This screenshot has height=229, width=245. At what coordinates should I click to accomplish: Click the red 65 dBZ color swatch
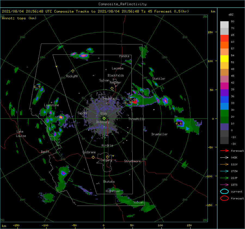(224, 38)
